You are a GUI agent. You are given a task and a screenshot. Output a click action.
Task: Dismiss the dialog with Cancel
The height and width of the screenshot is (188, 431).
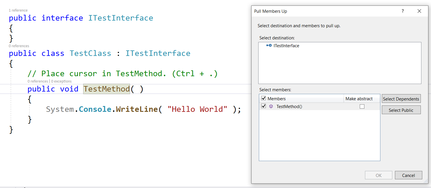pos(408,175)
